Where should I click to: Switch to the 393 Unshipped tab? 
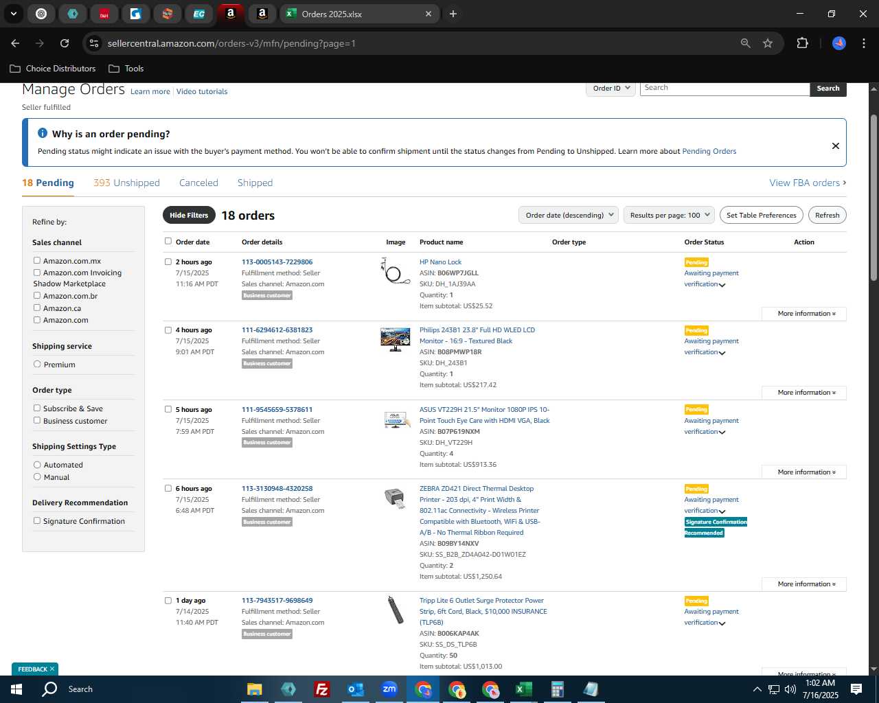pyautogui.click(x=126, y=183)
